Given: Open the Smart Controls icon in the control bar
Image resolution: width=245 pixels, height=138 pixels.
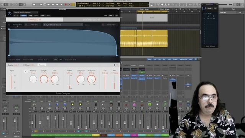Looking at the screenshot, I should [17, 5].
